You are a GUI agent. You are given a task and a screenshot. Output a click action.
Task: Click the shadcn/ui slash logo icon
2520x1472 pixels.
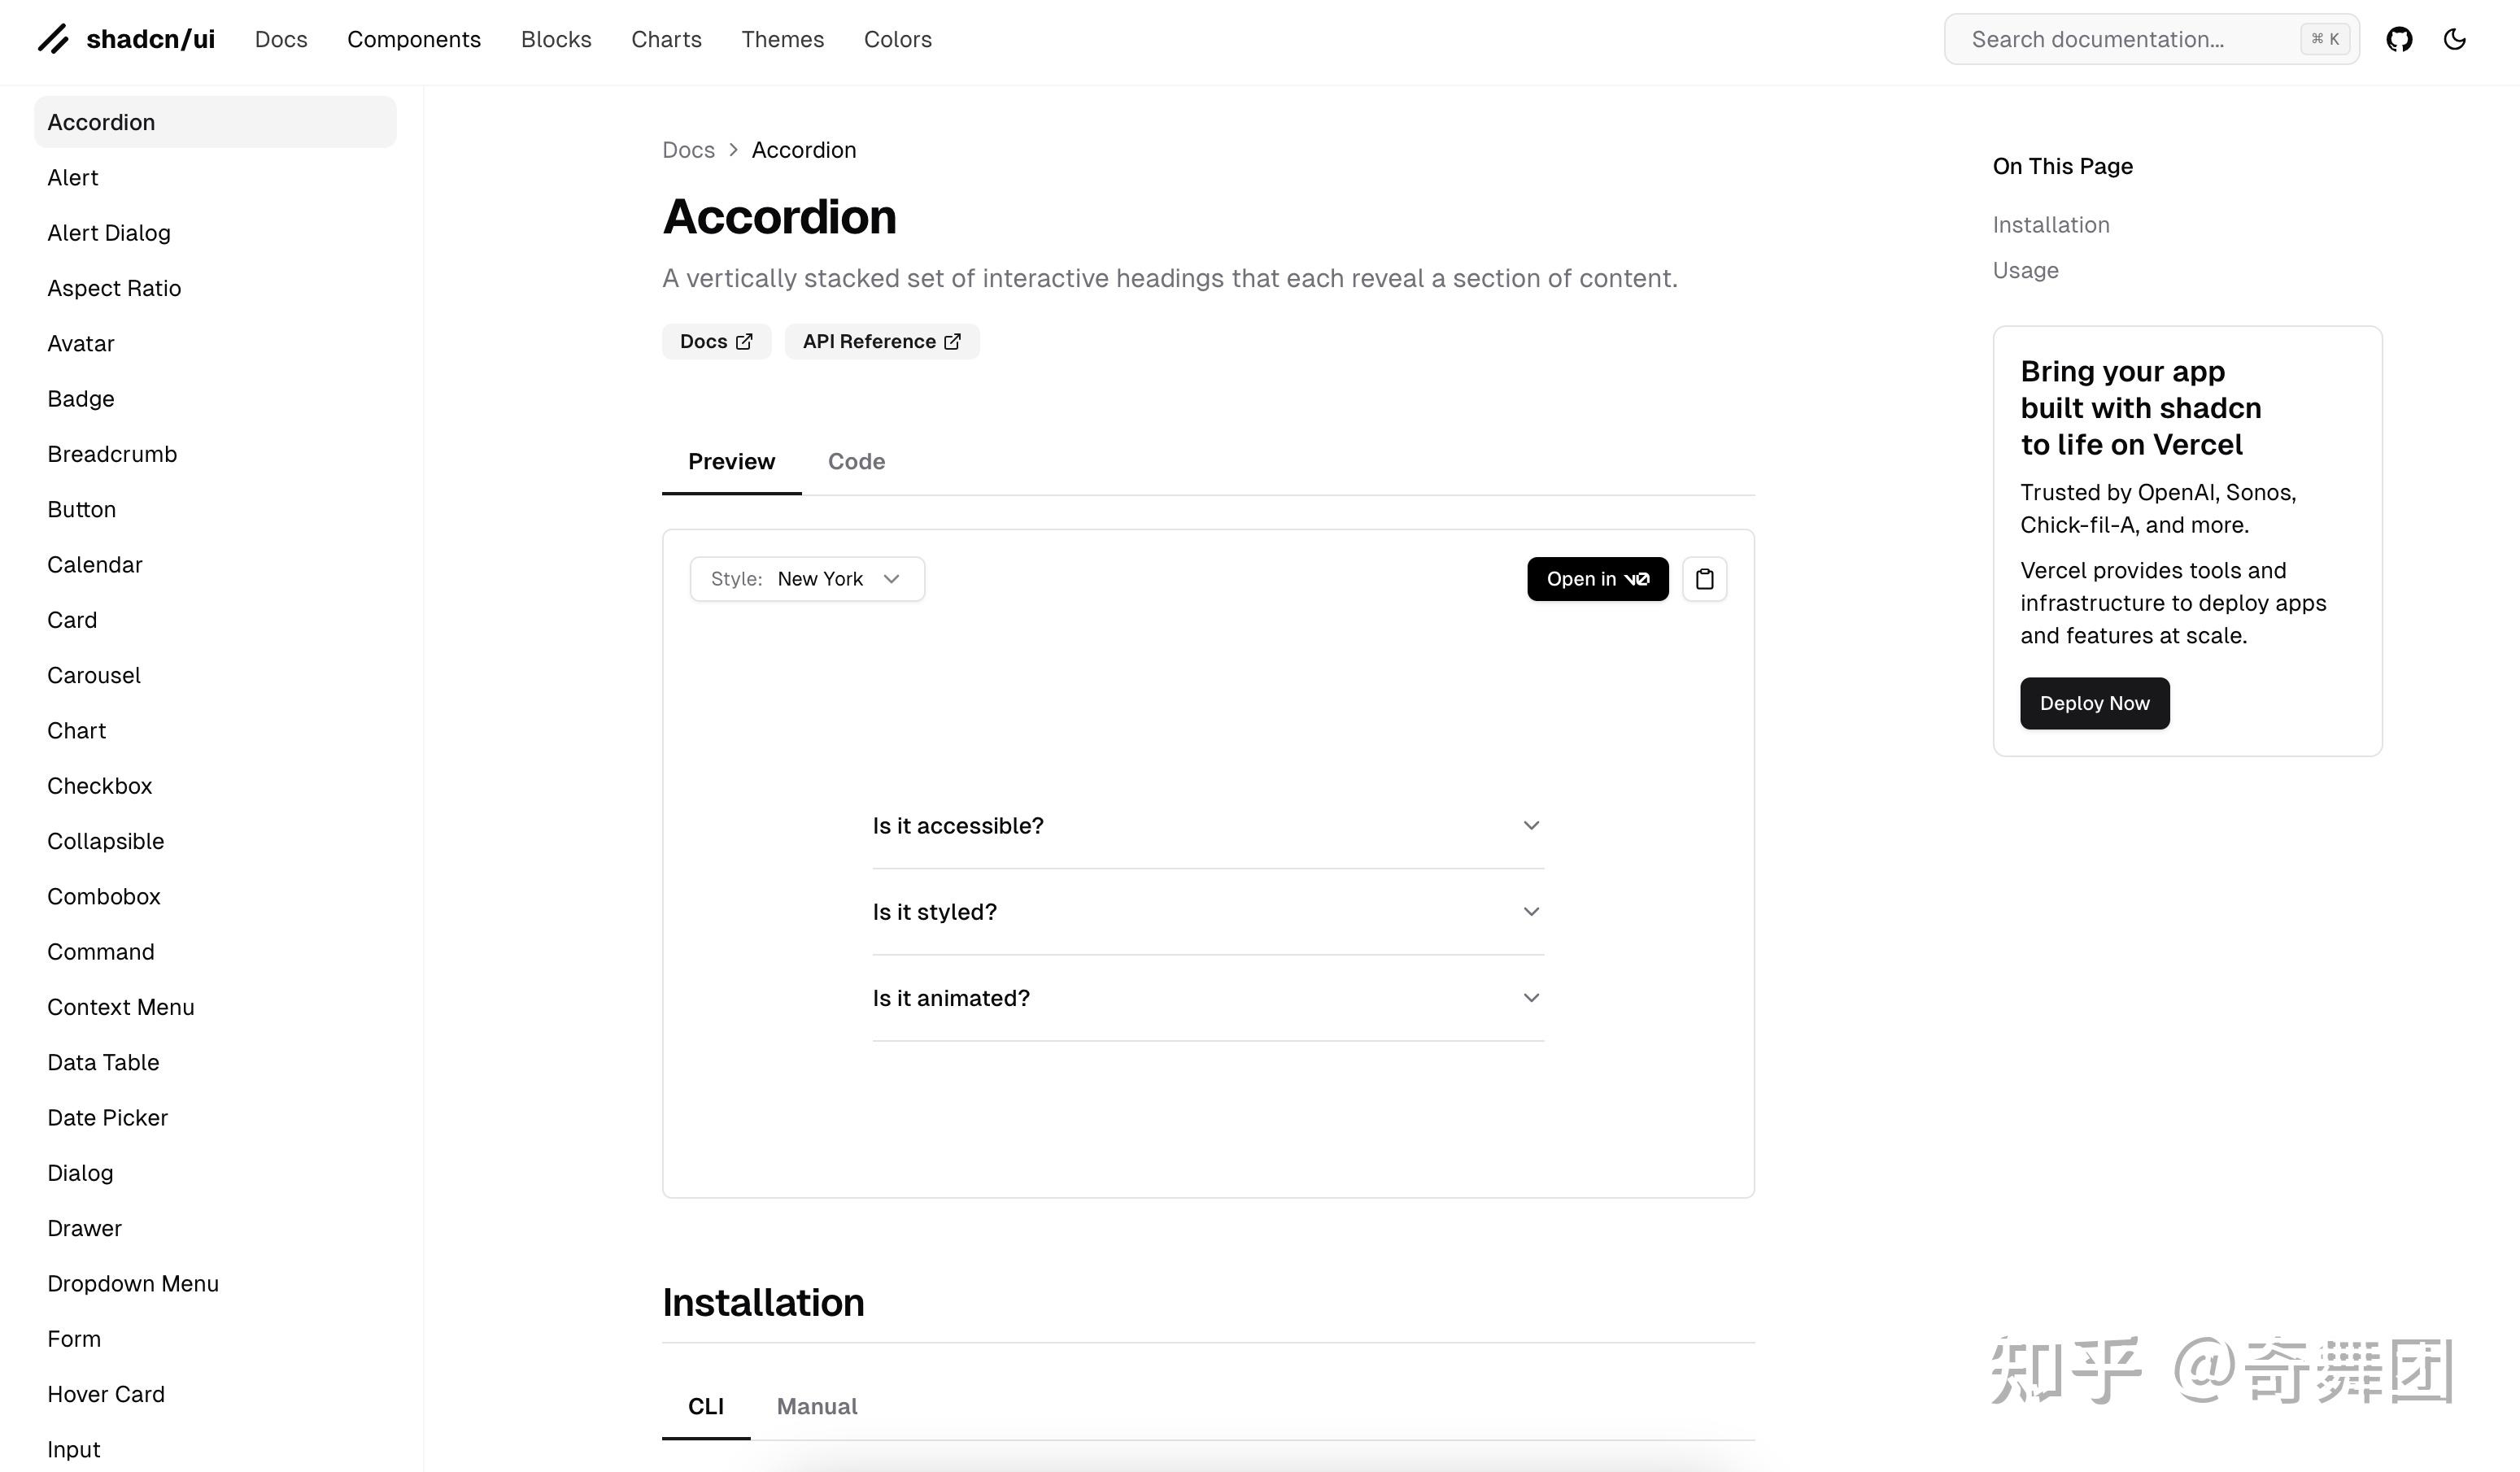[53, 39]
